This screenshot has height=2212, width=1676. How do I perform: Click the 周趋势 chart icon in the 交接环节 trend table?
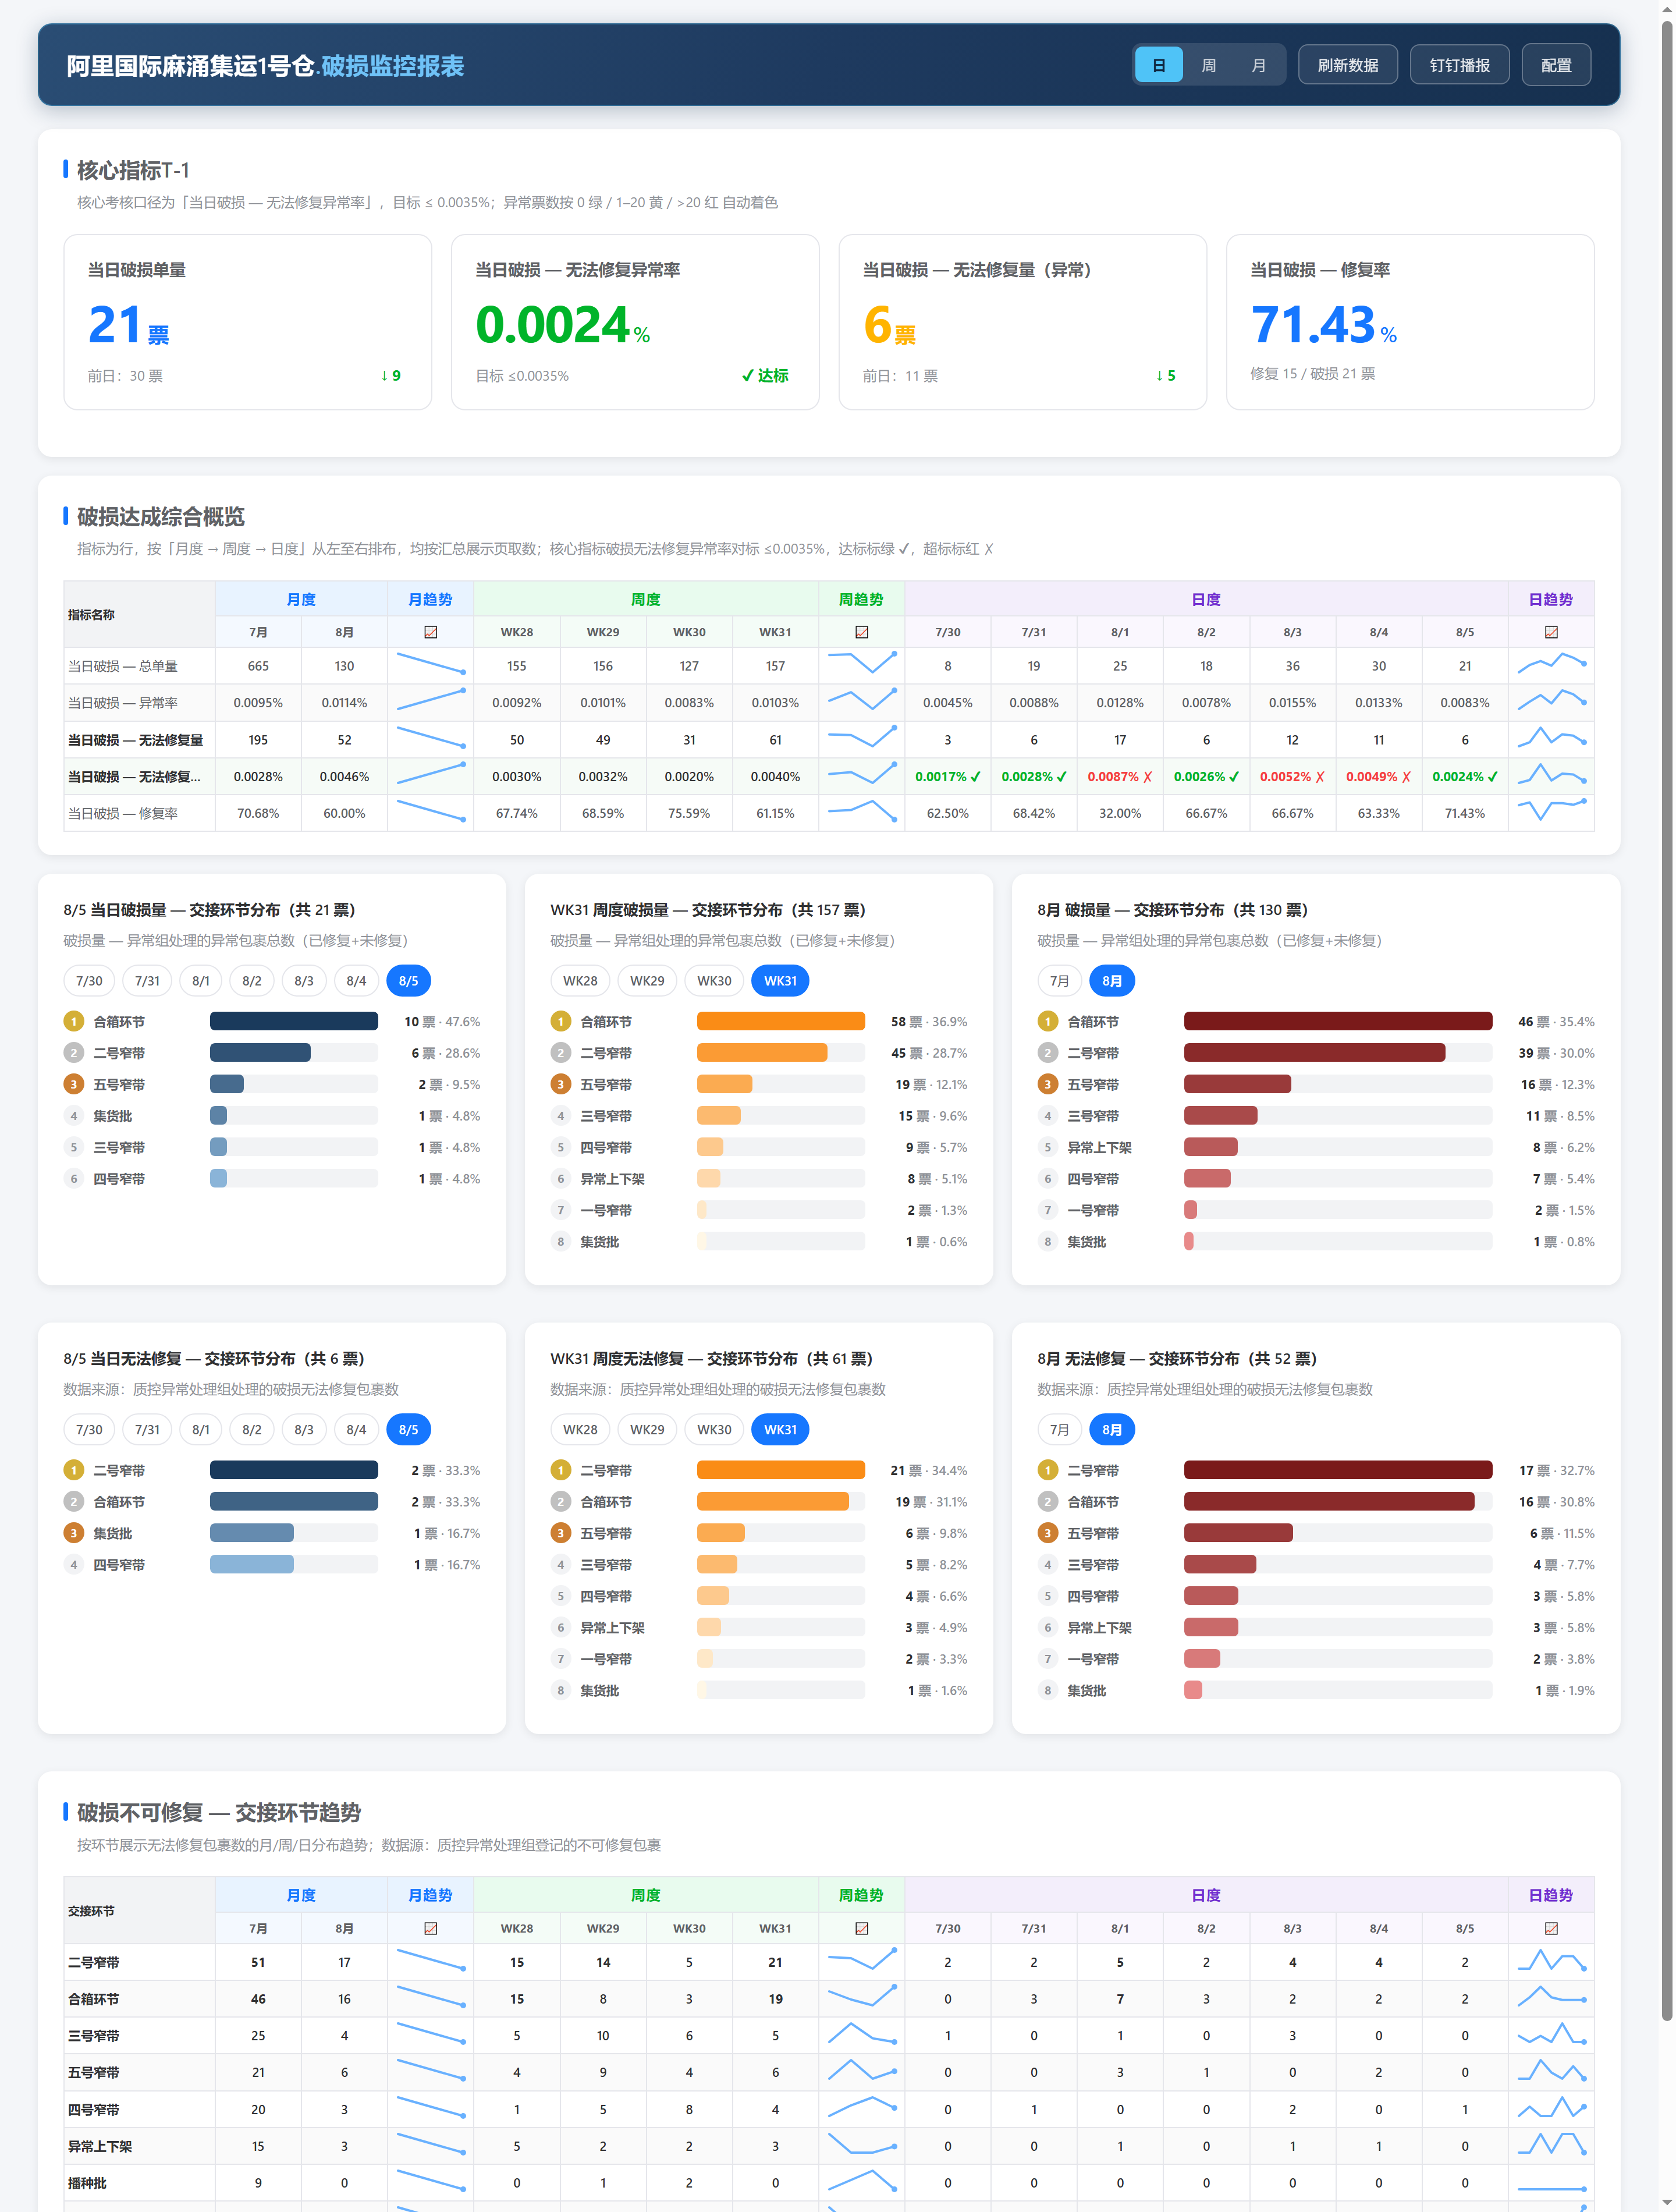(861, 1928)
